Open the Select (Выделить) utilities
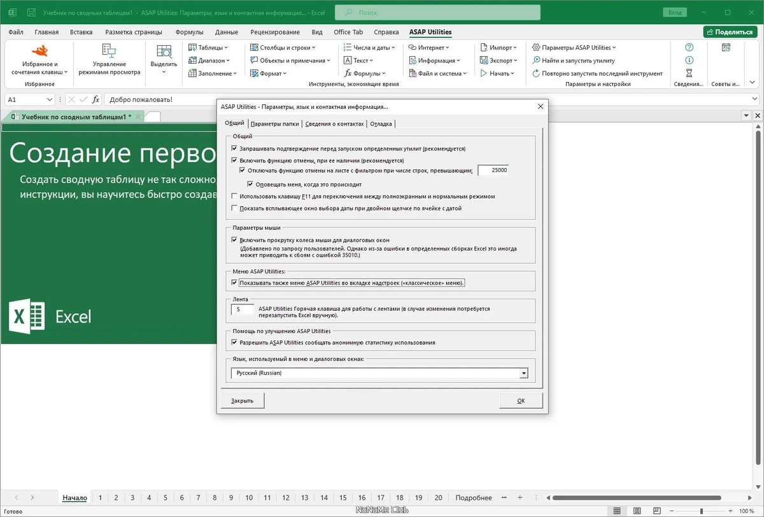This screenshot has height=517, width=764. [164, 61]
